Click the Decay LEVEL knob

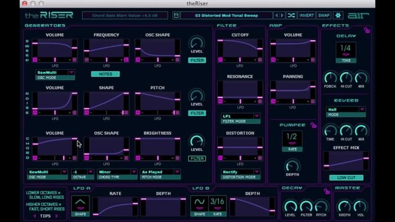coord(290,206)
